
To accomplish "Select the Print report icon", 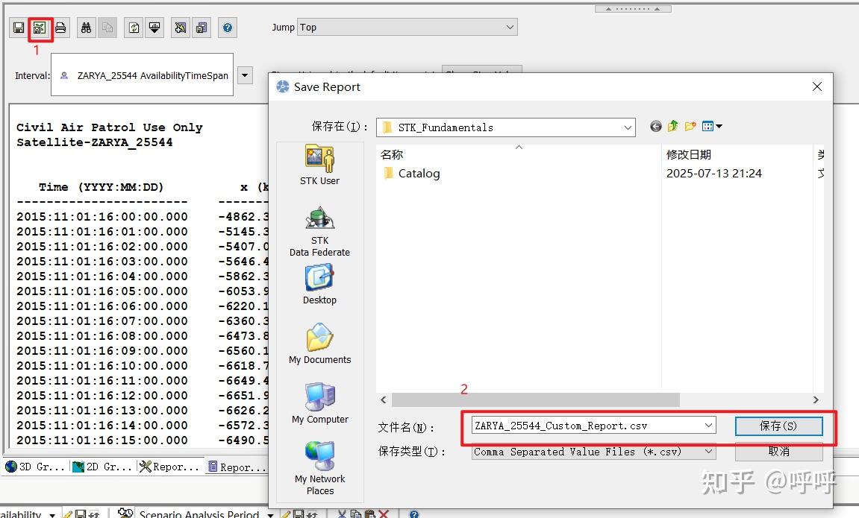I will click(x=61, y=27).
